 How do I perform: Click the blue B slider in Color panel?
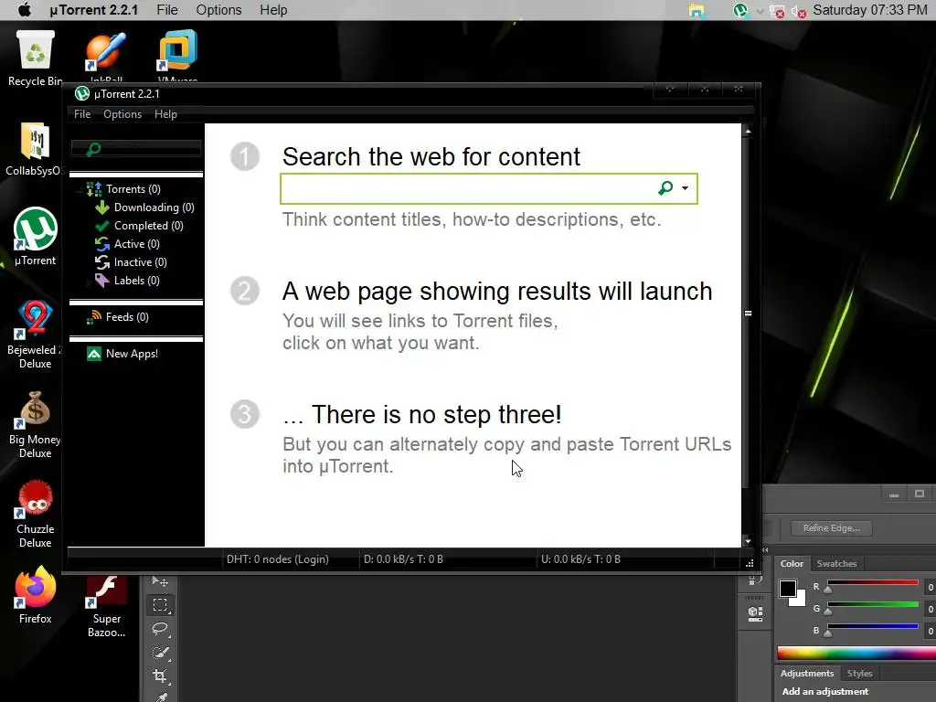pyautogui.click(x=872, y=626)
